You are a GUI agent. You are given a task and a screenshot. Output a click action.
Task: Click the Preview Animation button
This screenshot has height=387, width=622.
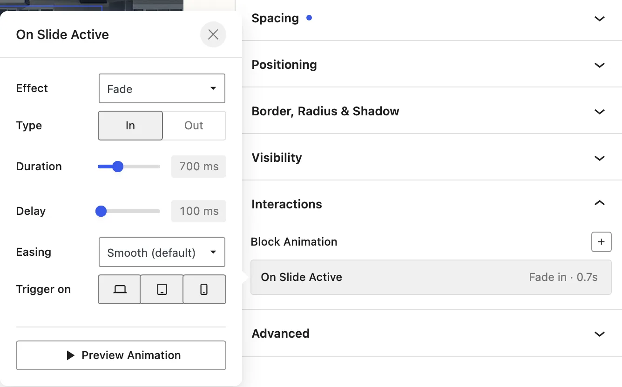coord(121,355)
